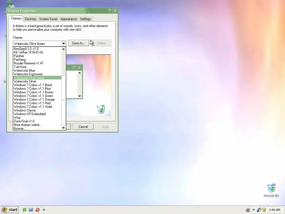Viewport: 285px width, 214px height.
Task: Expand the quick launch overflow chevron
Action: coord(44,210)
